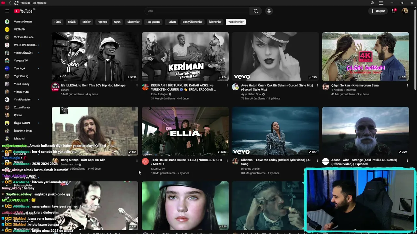The height and width of the screenshot is (234, 417).
Task: Play the Barış Manço Dört Kapı thumbnail
Action: [x=95, y=131]
